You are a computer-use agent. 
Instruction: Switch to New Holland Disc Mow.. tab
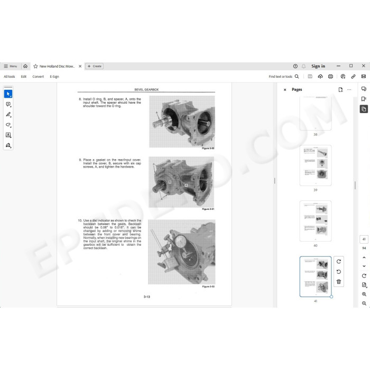[x=57, y=66]
